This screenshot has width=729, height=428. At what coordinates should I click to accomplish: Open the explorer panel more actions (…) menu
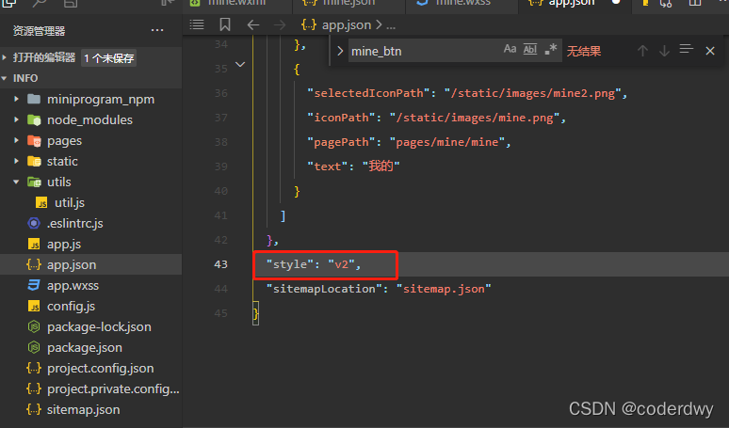[157, 31]
